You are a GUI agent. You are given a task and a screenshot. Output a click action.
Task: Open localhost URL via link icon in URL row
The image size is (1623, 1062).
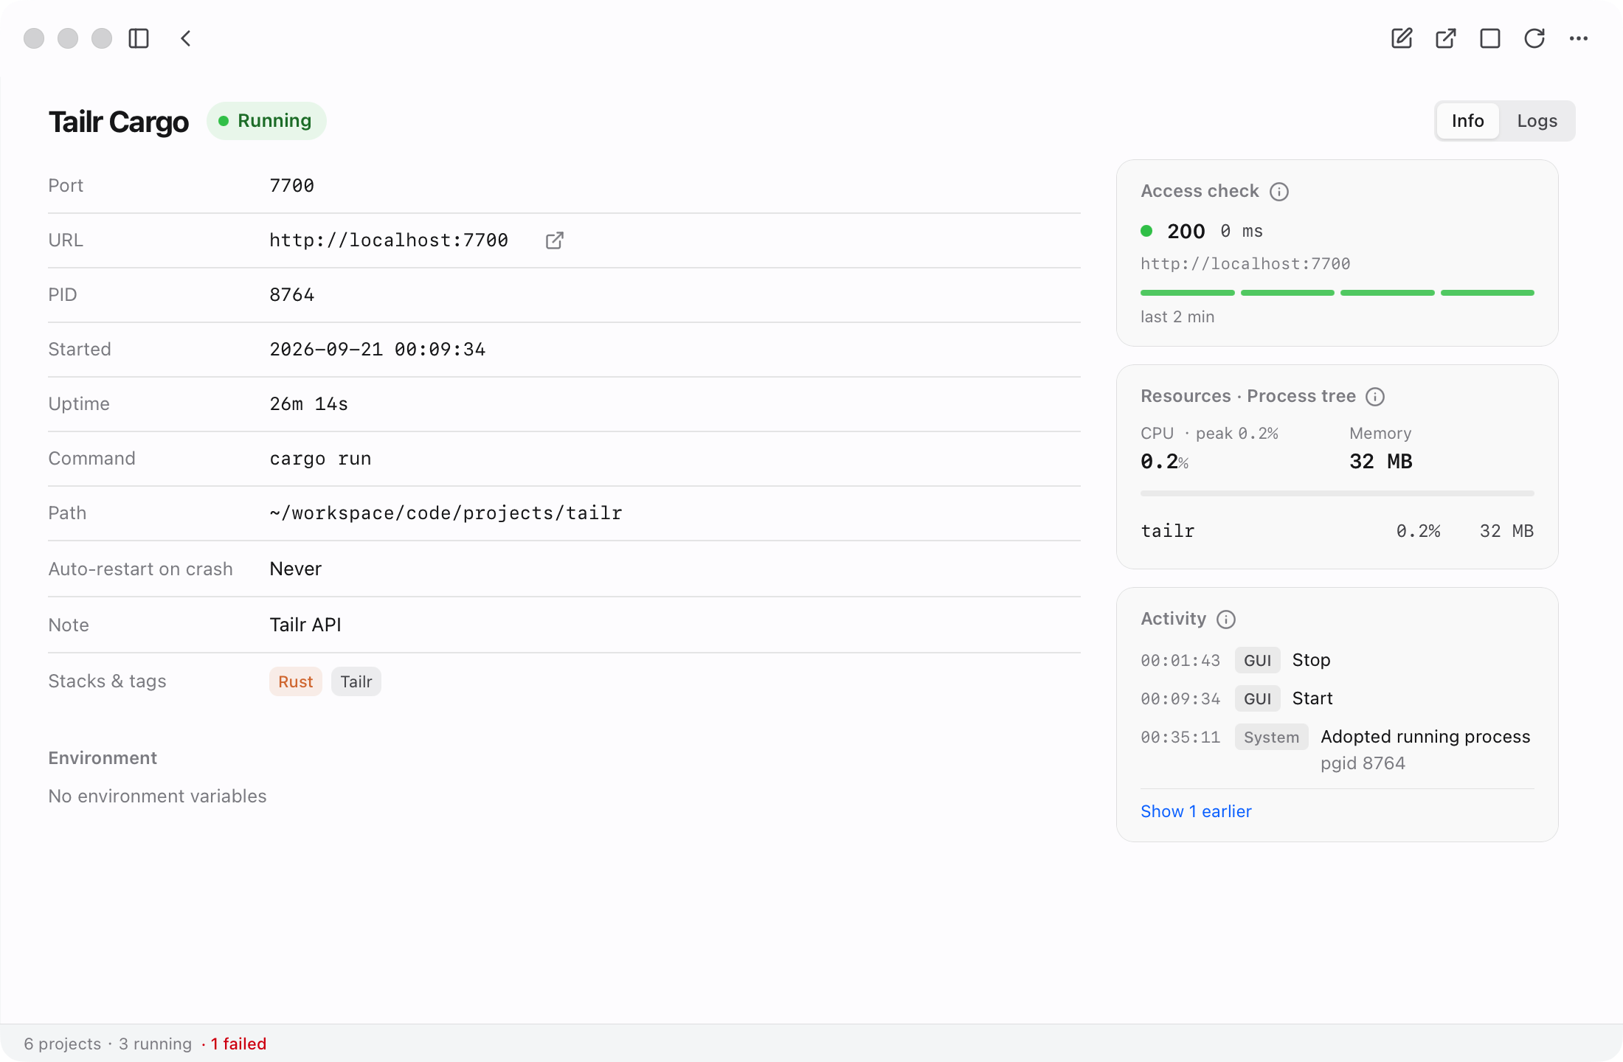tap(555, 240)
